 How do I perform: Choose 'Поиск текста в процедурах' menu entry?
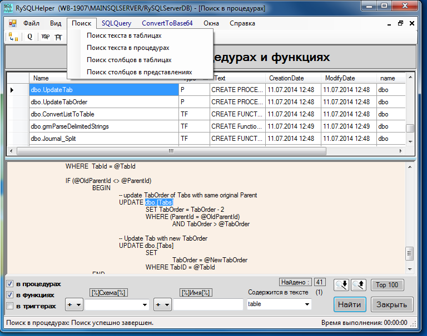click(140, 48)
